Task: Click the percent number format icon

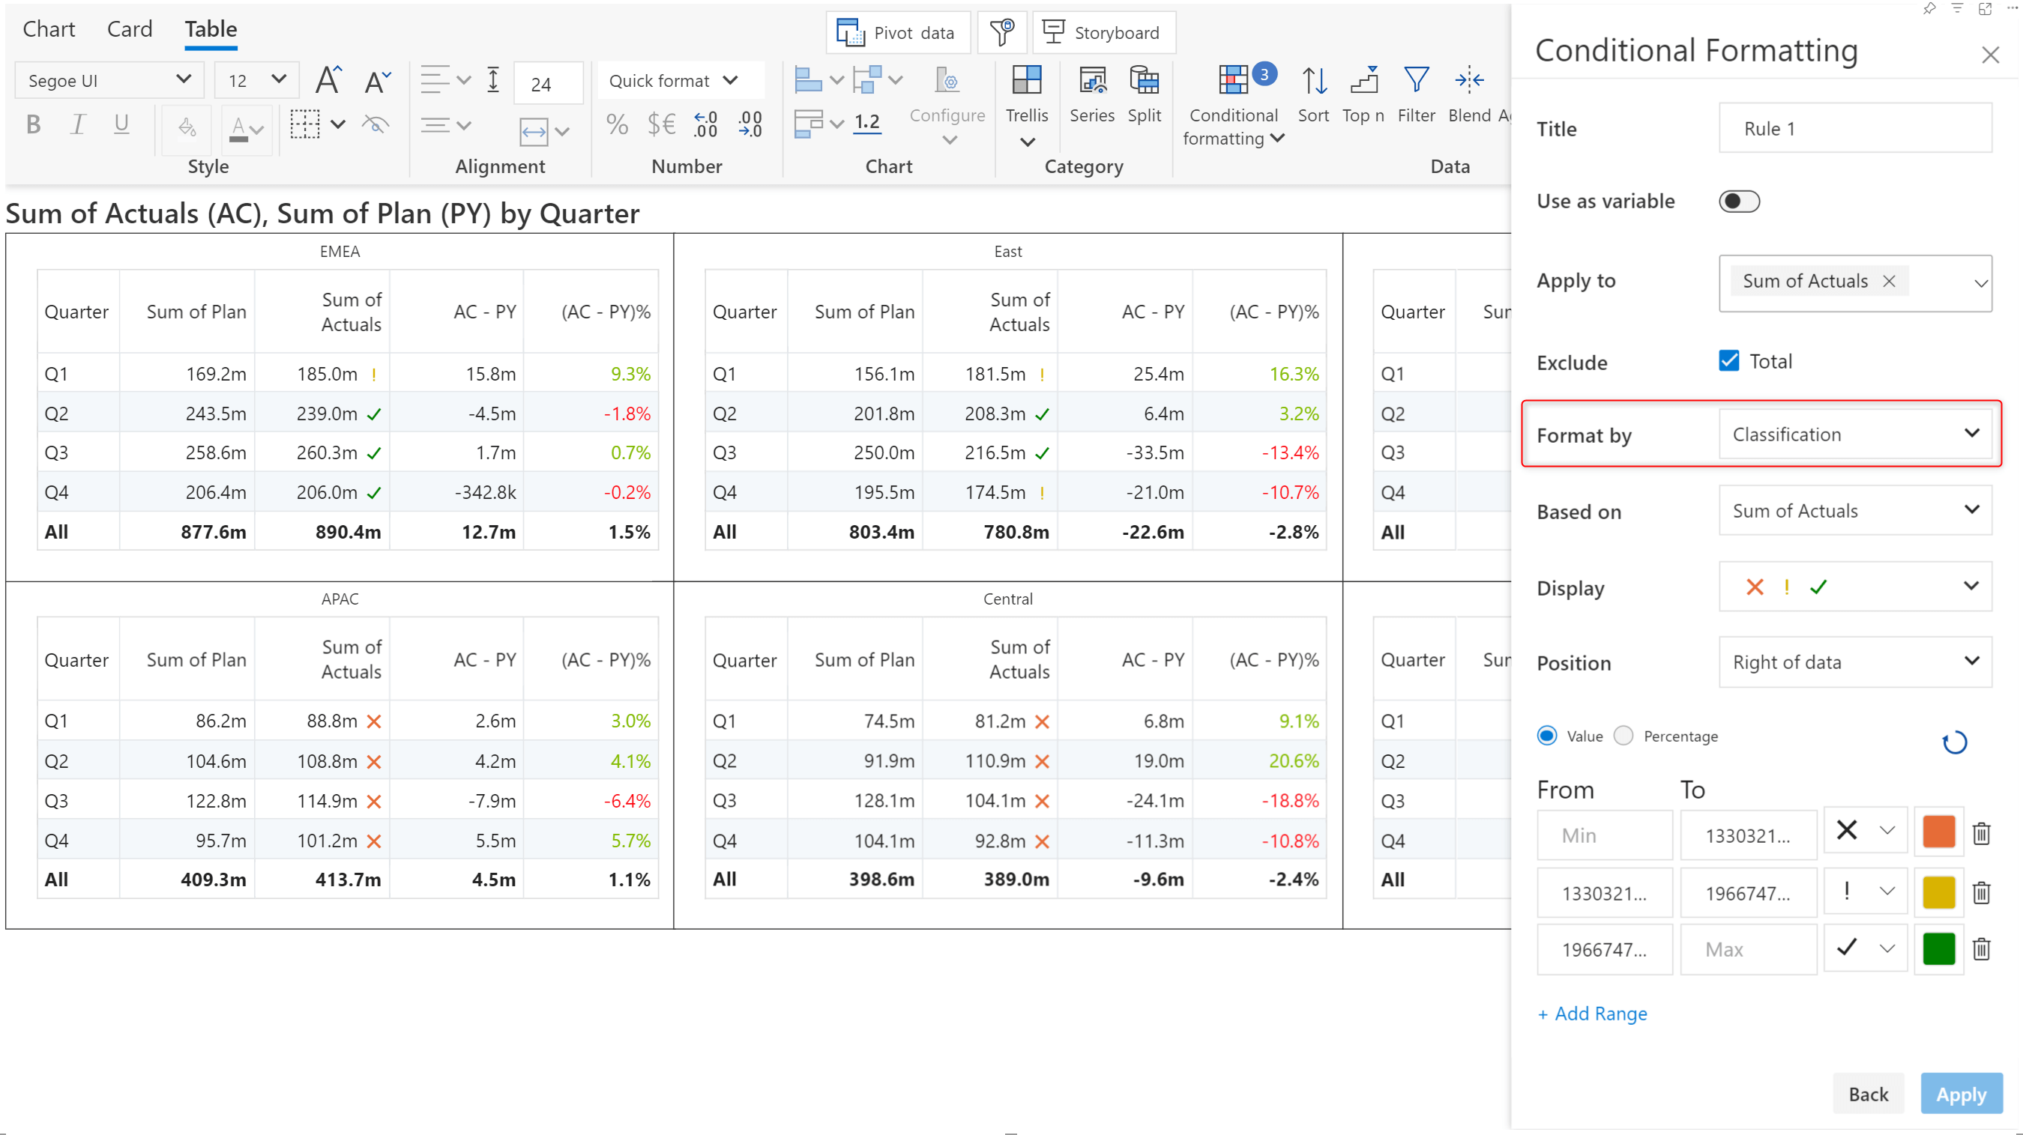Action: pos(618,124)
